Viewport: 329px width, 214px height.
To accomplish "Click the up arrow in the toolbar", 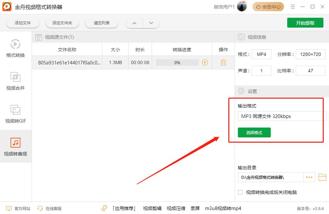I will click(134, 23).
